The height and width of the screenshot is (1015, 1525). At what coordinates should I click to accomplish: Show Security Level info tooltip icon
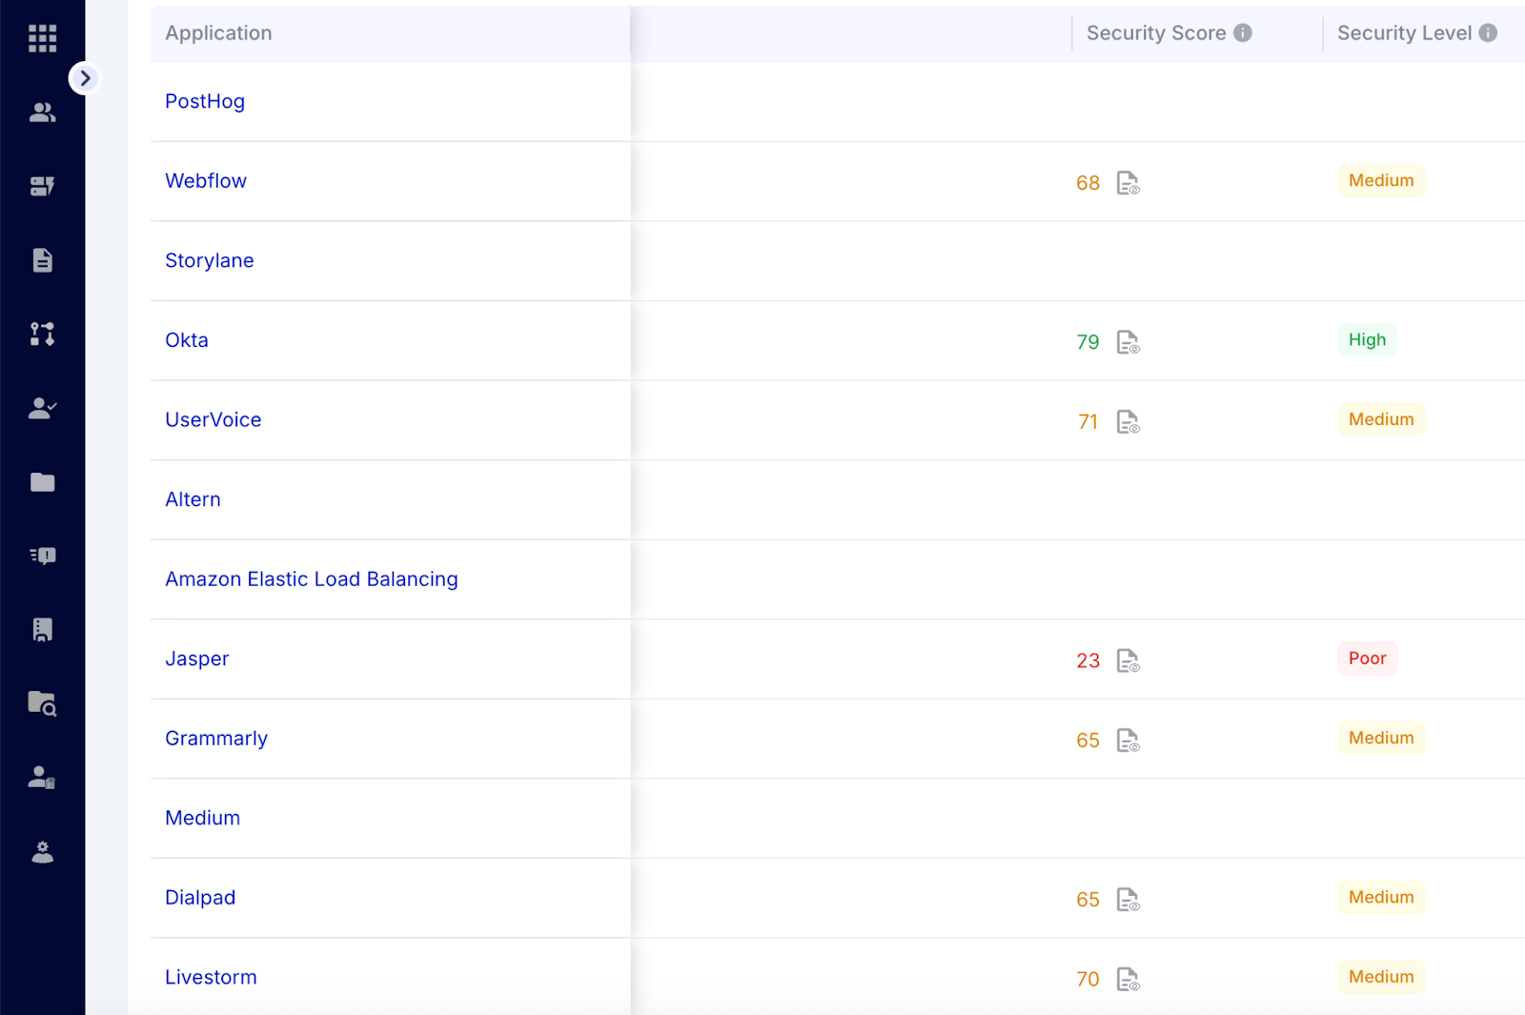1488,32
